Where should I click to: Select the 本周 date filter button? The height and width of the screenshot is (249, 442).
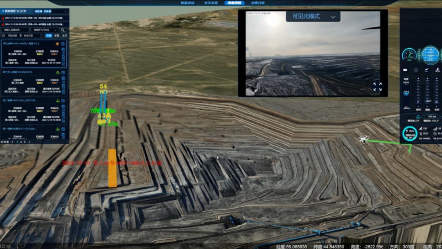coord(56,36)
